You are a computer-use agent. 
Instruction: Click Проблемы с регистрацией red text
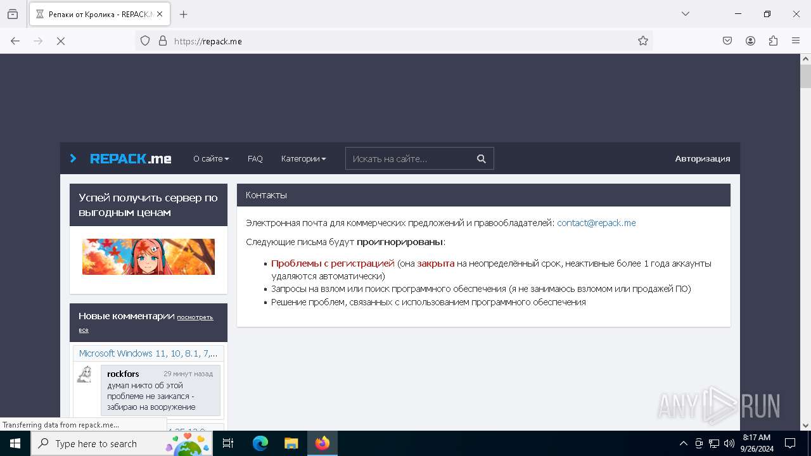pos(333,263)
